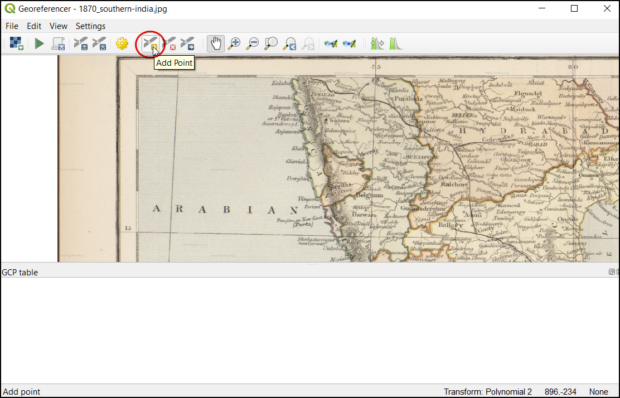Click the Generate GDAL Script icon
Image resolution: width=620 pixels, height=398 pixels.
58,43
